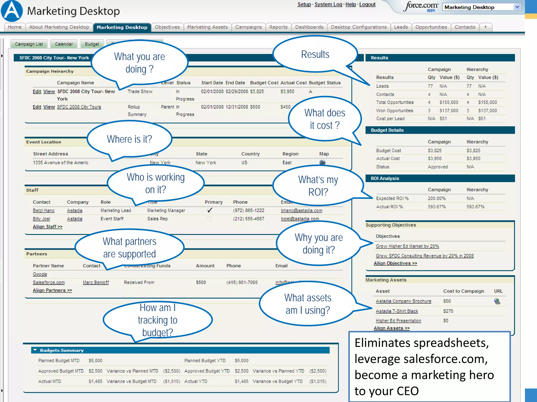Viewport: 537px width, 402px height.
Task: Open the Budget subtab
Action: 92,44
